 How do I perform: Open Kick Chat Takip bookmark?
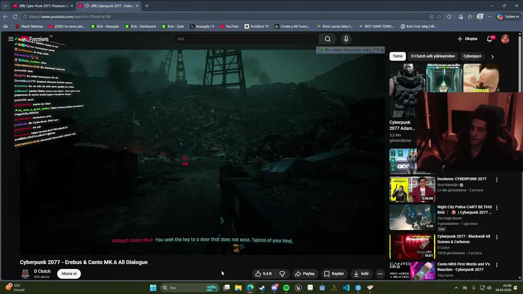pyautogui.click(x=418, y=26)
